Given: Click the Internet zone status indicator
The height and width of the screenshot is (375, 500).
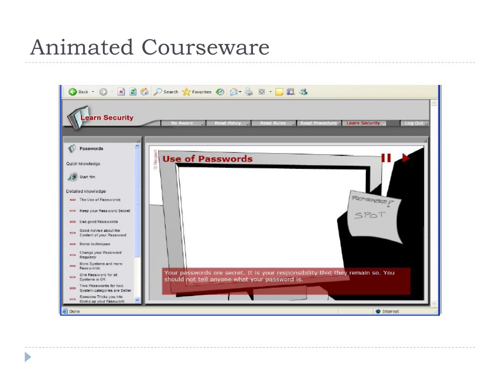Looking at the screenshot, I should 387,312.
